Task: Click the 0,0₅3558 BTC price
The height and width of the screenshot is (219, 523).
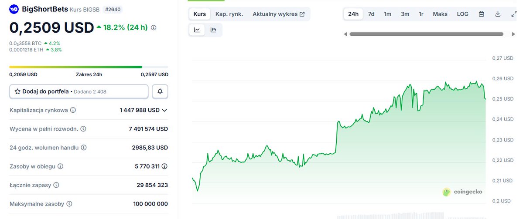Action: pos(25,43)
